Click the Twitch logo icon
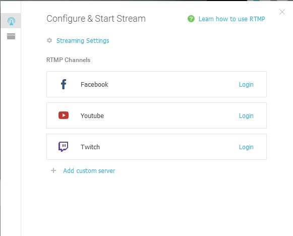This screenshot has height=236, width=293. 64,147
